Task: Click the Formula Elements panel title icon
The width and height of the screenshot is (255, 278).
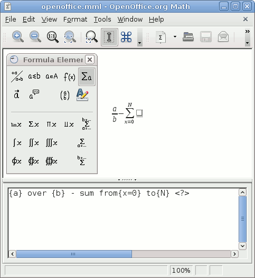Action: click(14, 60)
